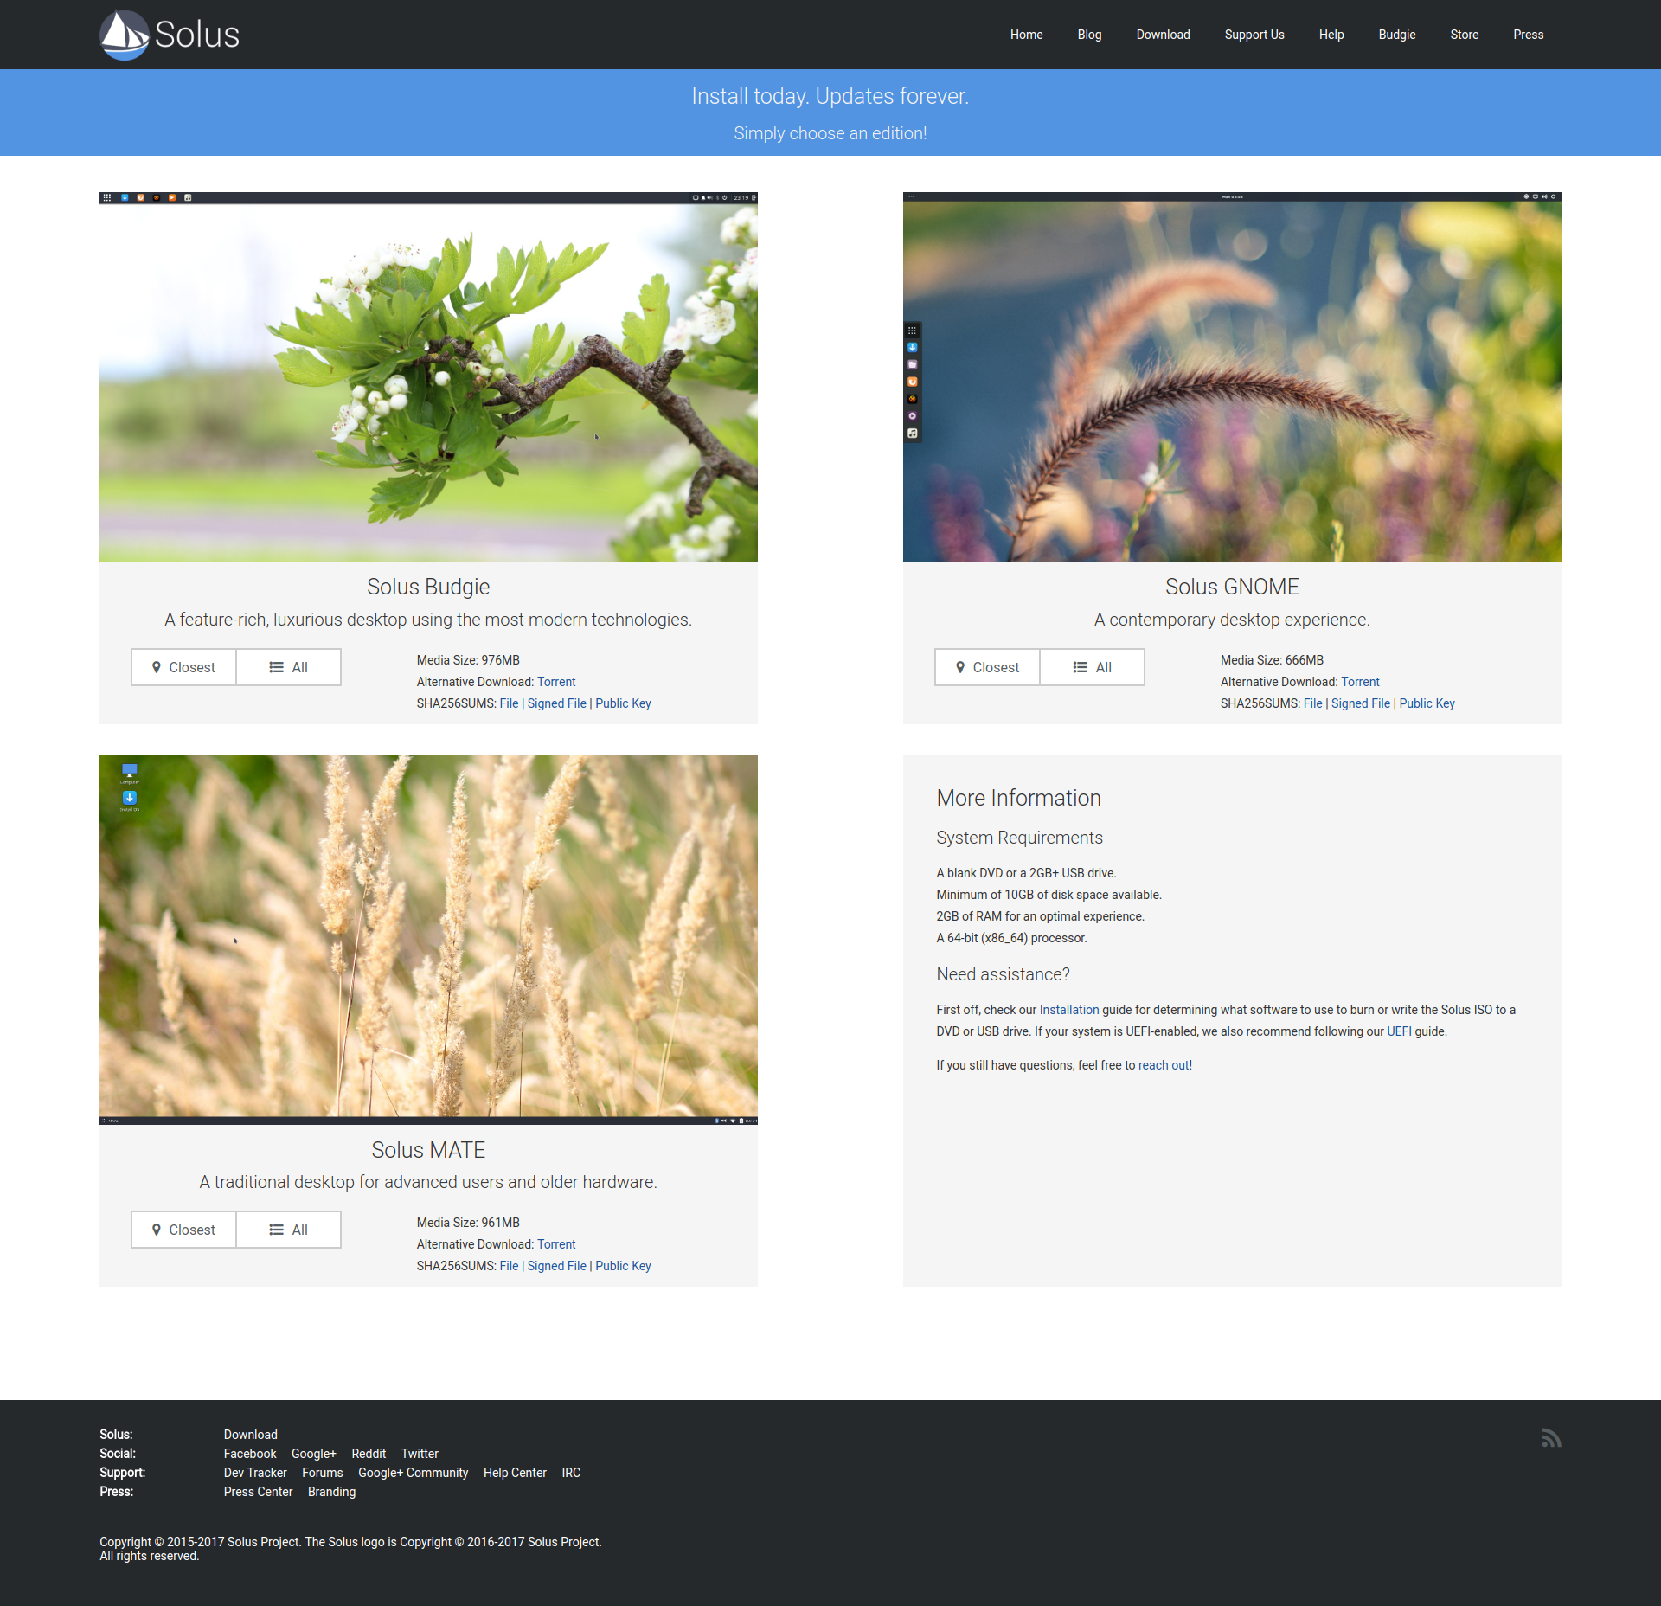1661x1606 pixels.
Task: Click 'A 64-bit (x86_64) processor.' line
Action: pyautogui.click(x=1011, y=938)
